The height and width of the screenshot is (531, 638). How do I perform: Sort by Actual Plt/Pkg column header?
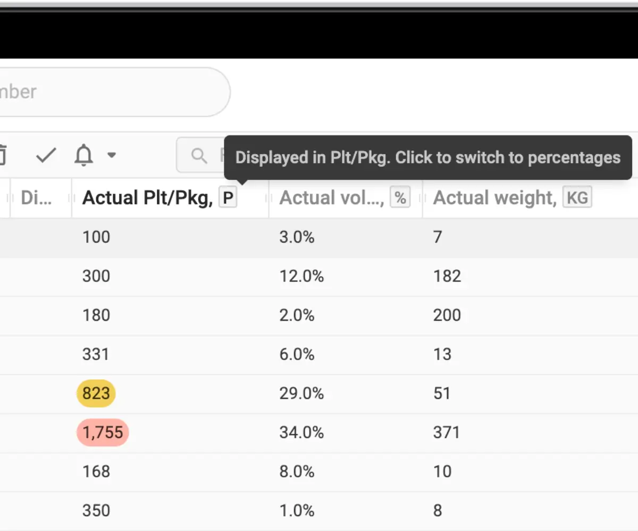147,198
